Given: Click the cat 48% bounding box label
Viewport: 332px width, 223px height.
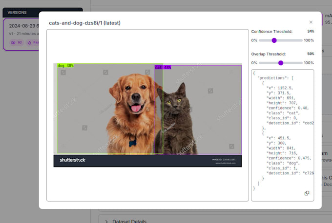Looking at the screenshot, I should (163, 67).
